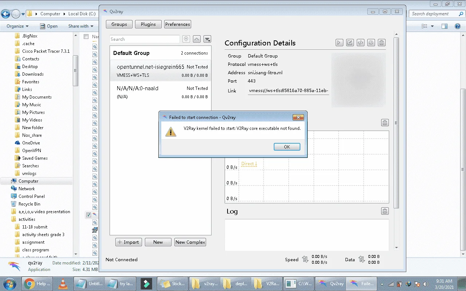
Task: Click the warning icon in the error dialog
Action: click(170, 131)
